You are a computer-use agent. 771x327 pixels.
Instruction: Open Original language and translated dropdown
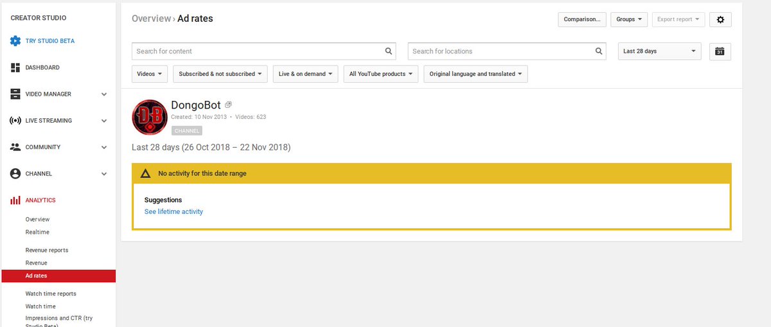coord(475,74)
